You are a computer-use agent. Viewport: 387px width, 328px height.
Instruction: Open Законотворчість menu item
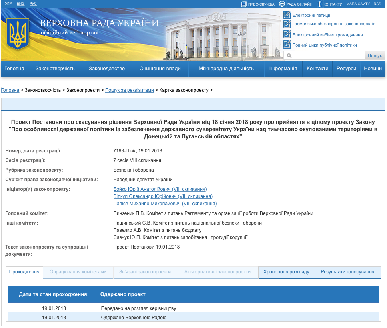coord(55,69)
